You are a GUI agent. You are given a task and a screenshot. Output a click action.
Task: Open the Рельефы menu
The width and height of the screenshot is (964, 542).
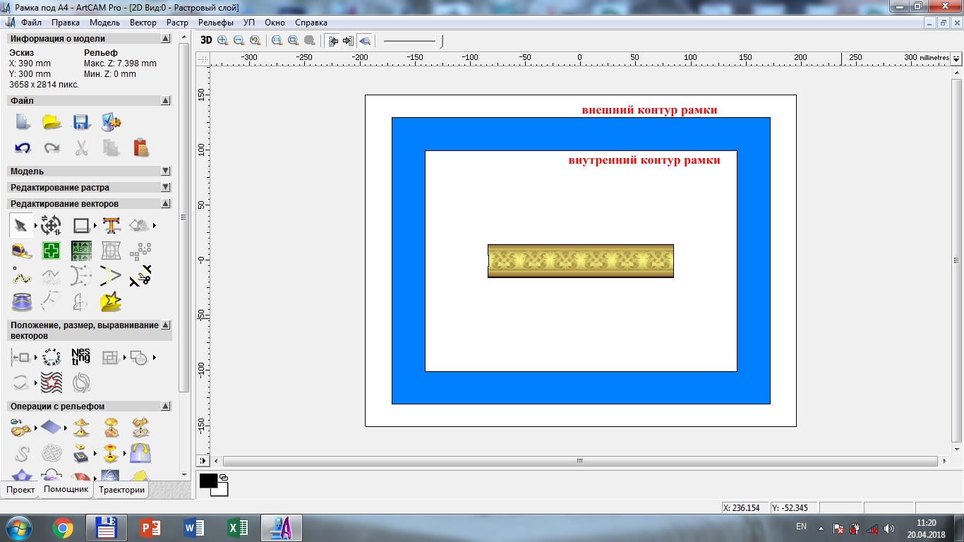(216, 23)
